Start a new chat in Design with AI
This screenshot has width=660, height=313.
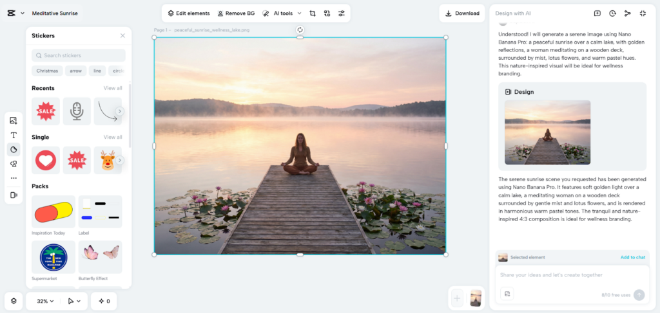[x=597, y=13]
